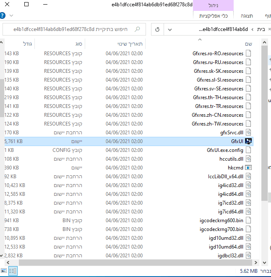Click the GfxUI application icon
The width and height of the screenshot is (271, 277).
pyautogui.click(x=248, y=141)
